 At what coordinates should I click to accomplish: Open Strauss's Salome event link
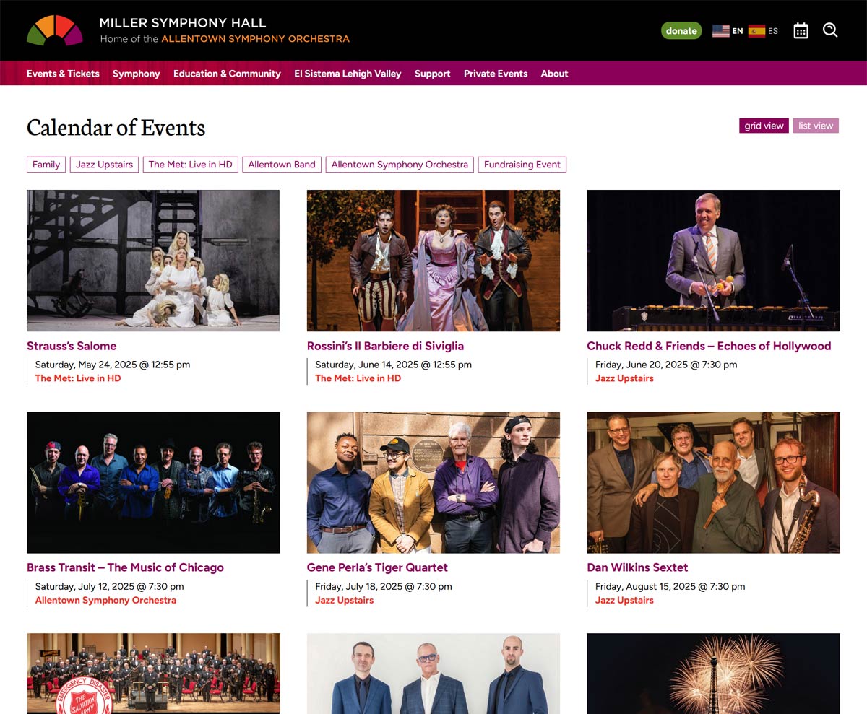(x=72, y=346)
